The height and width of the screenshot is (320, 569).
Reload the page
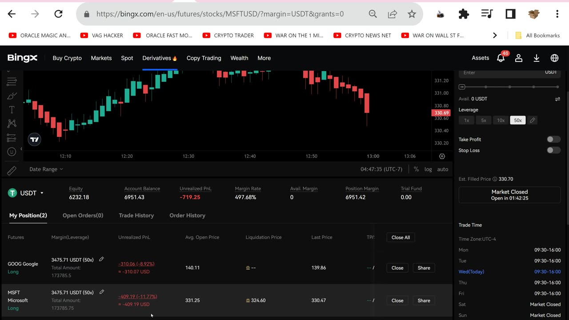(58, 14)
